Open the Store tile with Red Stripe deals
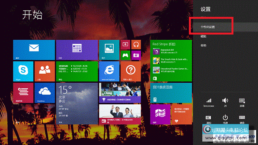This screenshot has width=258, height=145. pyautogui.click(x=171, y=61)
